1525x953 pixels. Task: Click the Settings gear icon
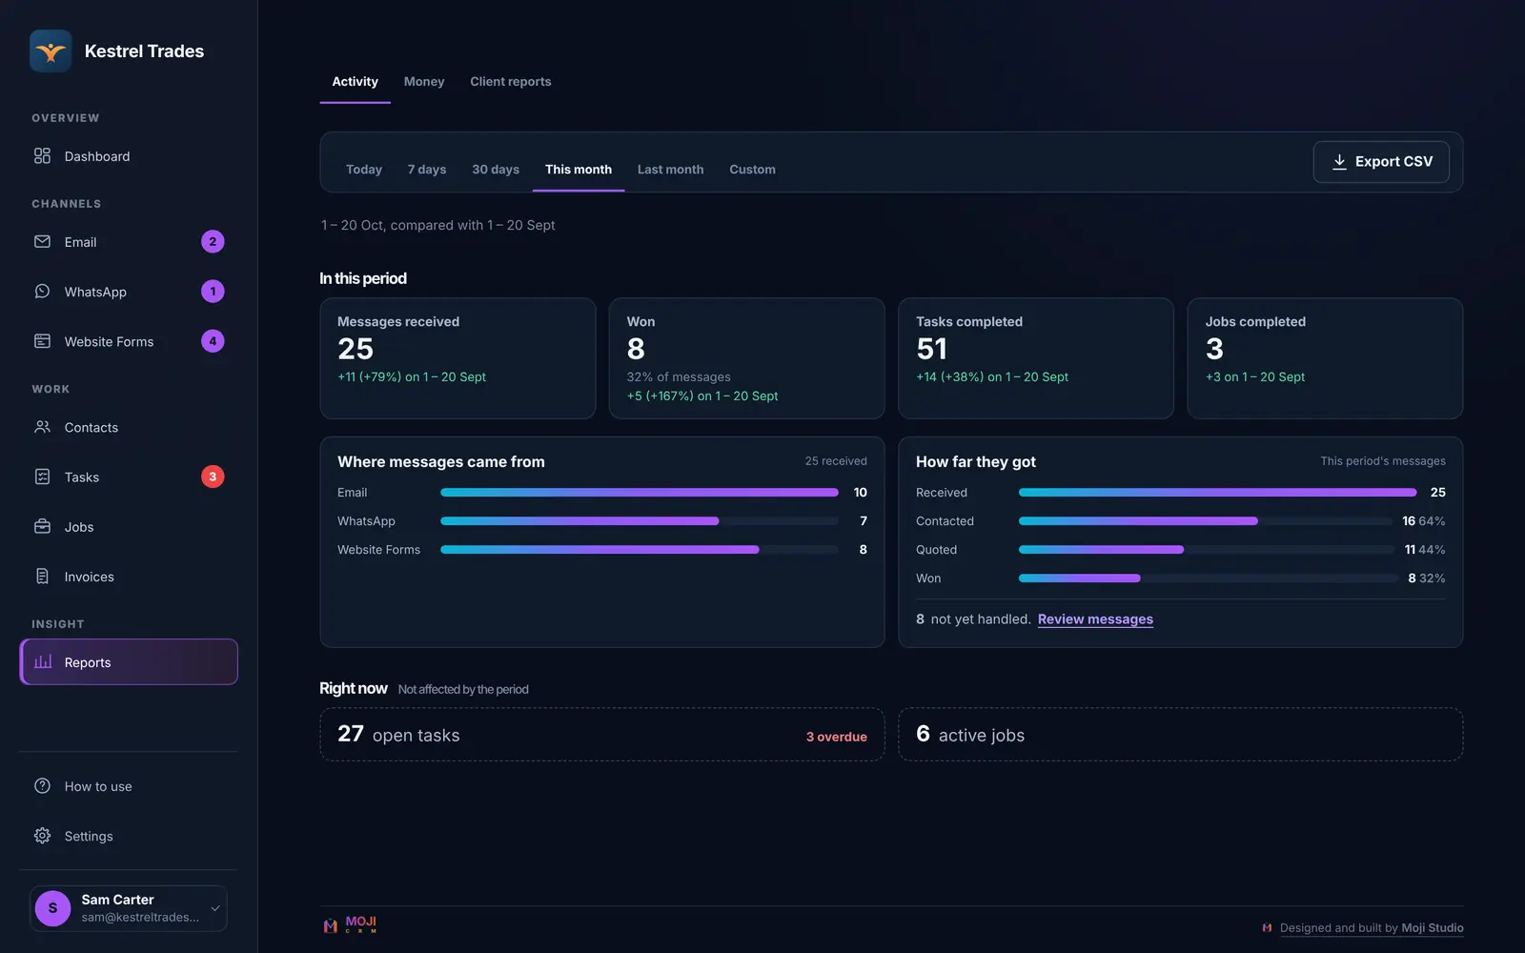coord(42,836)
